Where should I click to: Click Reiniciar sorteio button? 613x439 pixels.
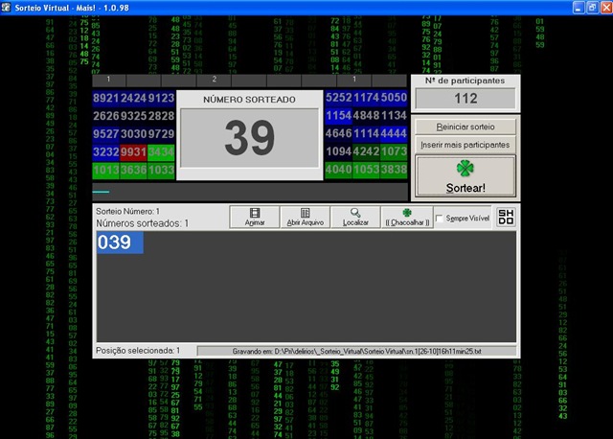pyautogui.click(x=465, y=127)
